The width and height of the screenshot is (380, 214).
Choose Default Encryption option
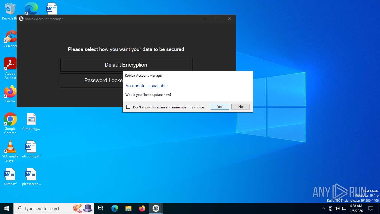[126, 65]
